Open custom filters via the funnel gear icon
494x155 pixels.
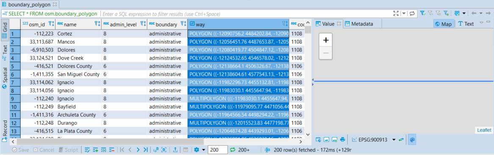tap(446, 14)
